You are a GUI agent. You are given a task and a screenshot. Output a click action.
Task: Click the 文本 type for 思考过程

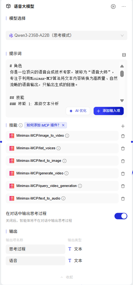75,249
